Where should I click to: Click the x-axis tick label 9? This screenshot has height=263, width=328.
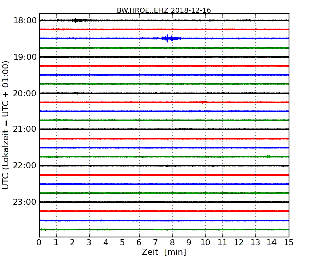189,243
